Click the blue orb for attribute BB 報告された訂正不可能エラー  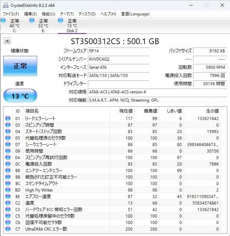point(8,177)
